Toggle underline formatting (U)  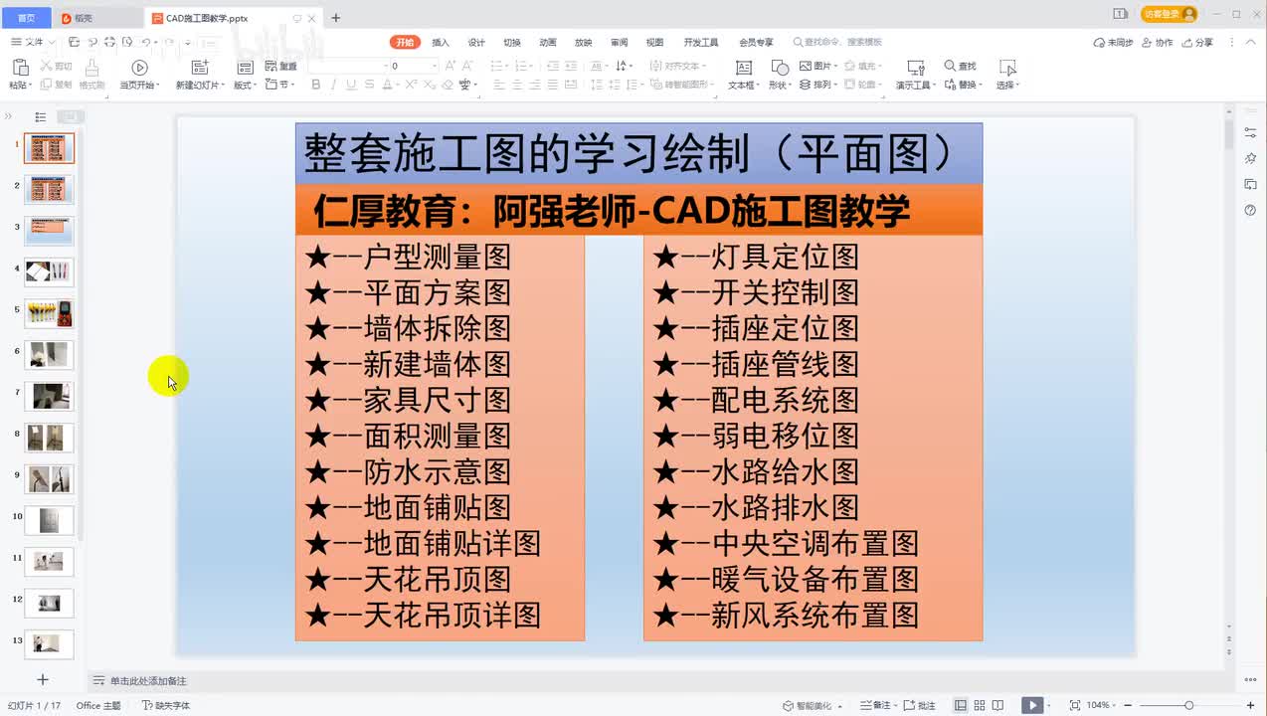click(x=350, y=86)
